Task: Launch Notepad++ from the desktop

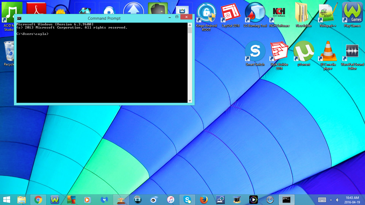Action: pos(328,15)
